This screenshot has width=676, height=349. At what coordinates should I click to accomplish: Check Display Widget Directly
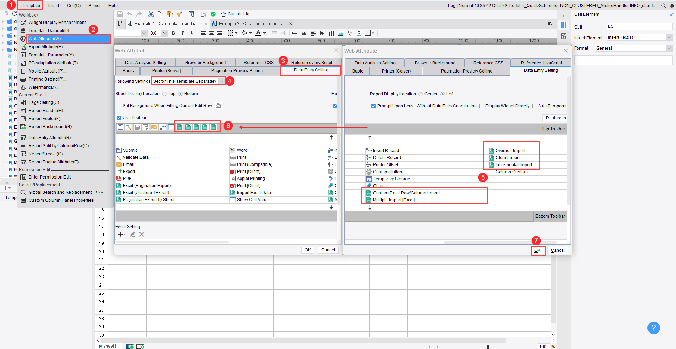pyautogui.click(x=482, y=106)
